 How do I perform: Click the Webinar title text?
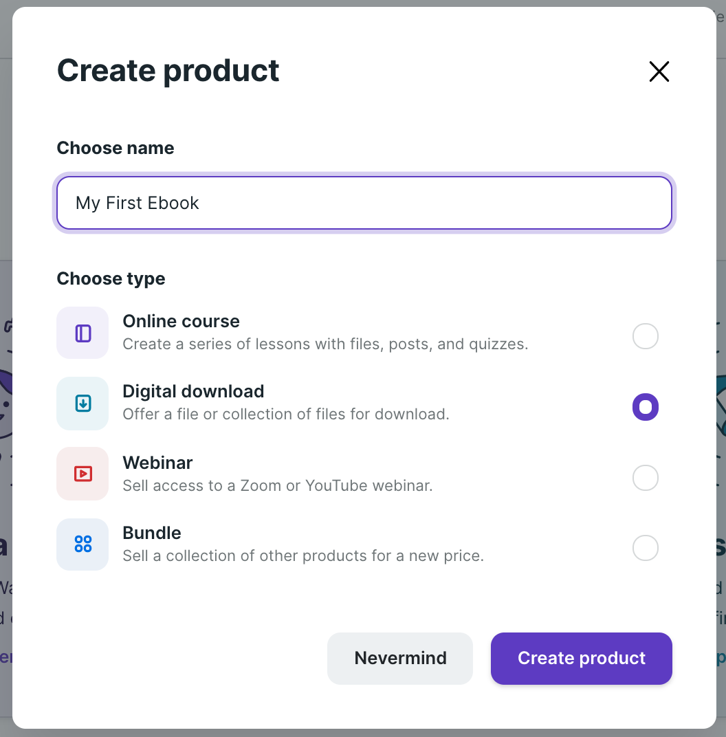[x=157, y=463]
